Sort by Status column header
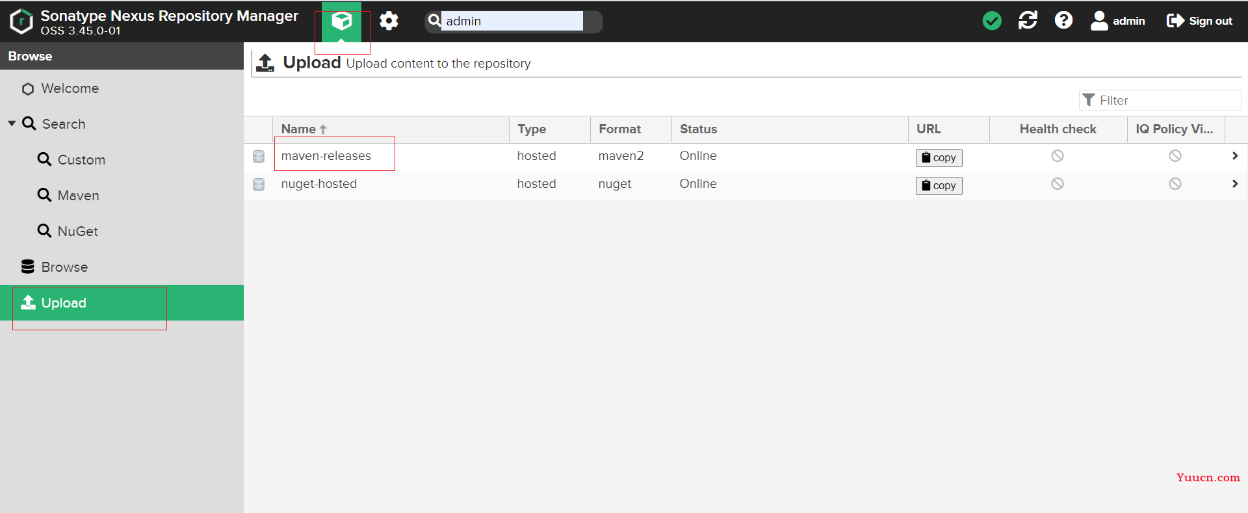The height and width of the screenshot is (513, 1248). [x=790, y=129]
